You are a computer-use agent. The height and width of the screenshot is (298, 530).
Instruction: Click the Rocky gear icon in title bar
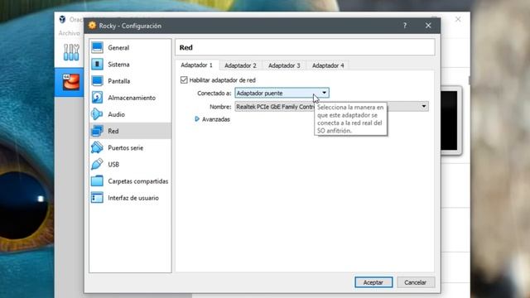pyautogui.click(x=92, y=26)
